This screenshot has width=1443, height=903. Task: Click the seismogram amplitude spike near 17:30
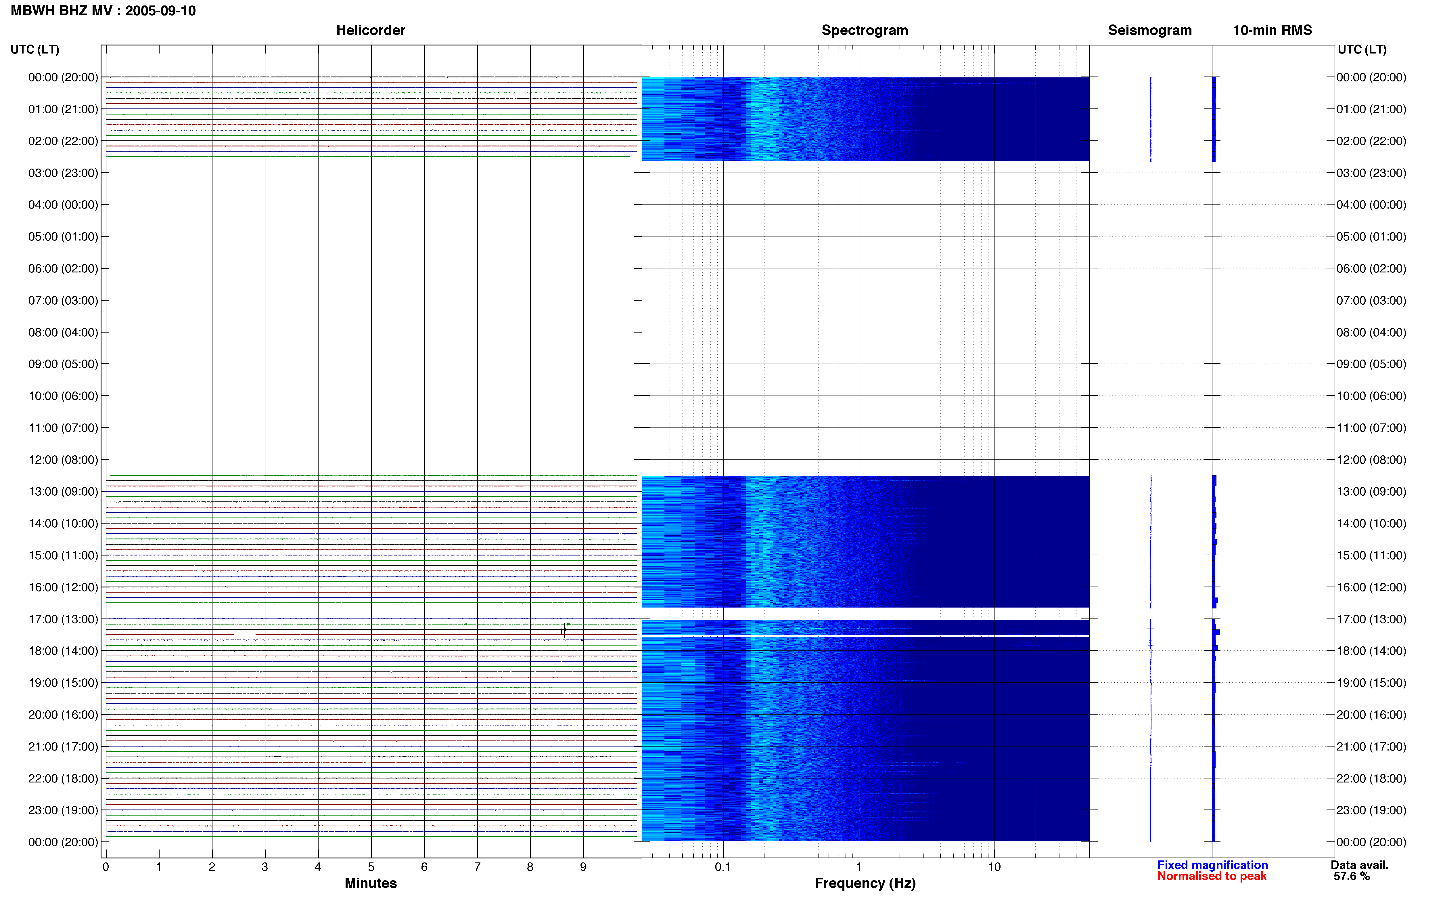[1148, 634]
